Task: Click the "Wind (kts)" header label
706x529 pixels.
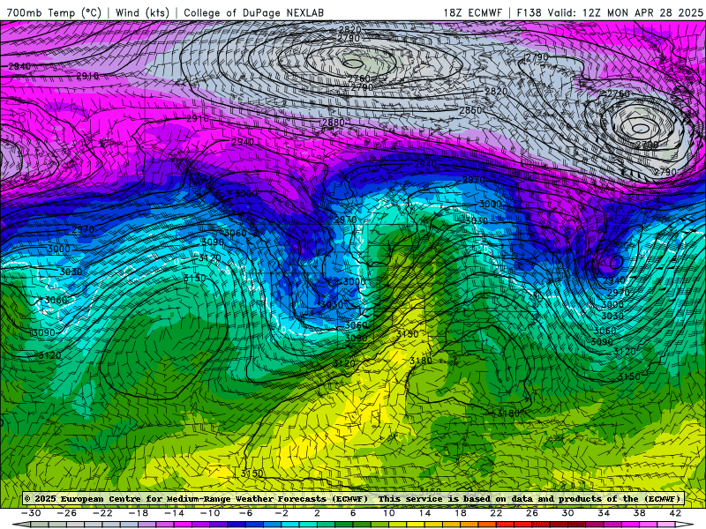Action: (142, 12)
